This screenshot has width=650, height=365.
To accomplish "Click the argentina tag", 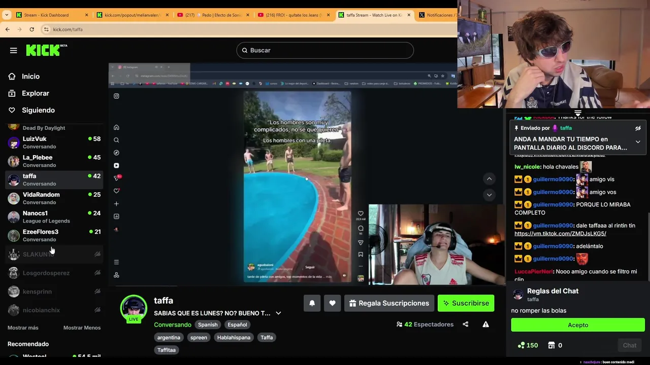I will pos(169,337).
